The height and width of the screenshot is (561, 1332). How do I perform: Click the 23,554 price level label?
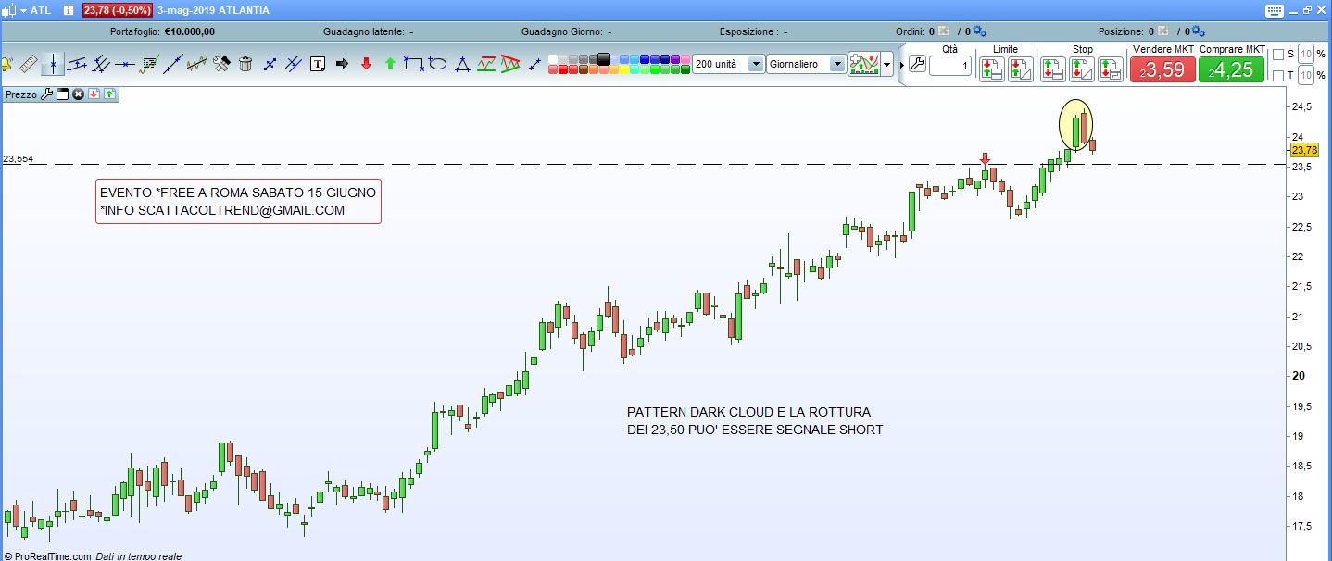(x=19, y=159)
